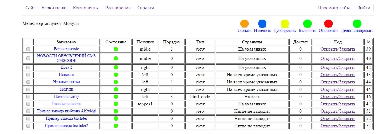Open the Расширения menu
Viewport: 383px width, 134px height.
tap(118, 8)
